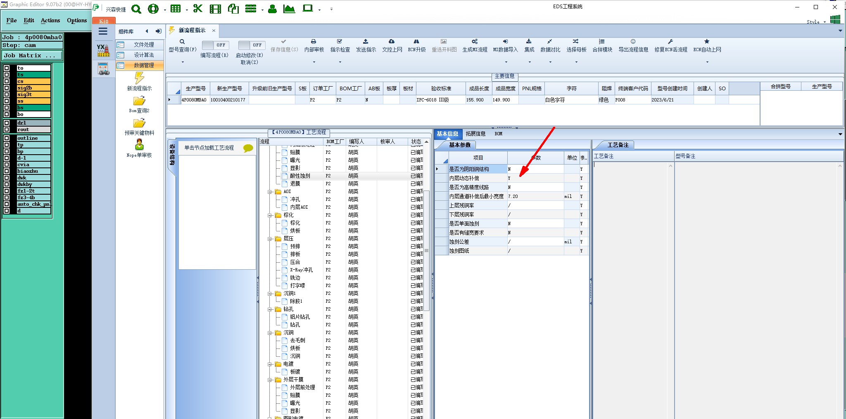Click 型号查询(F) search button

coord(182,45)
